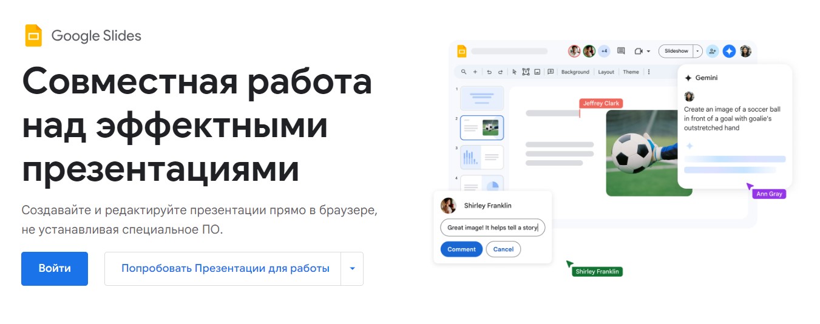
Task: Open the Slideshow dropdown arrow
Action: 698,52
